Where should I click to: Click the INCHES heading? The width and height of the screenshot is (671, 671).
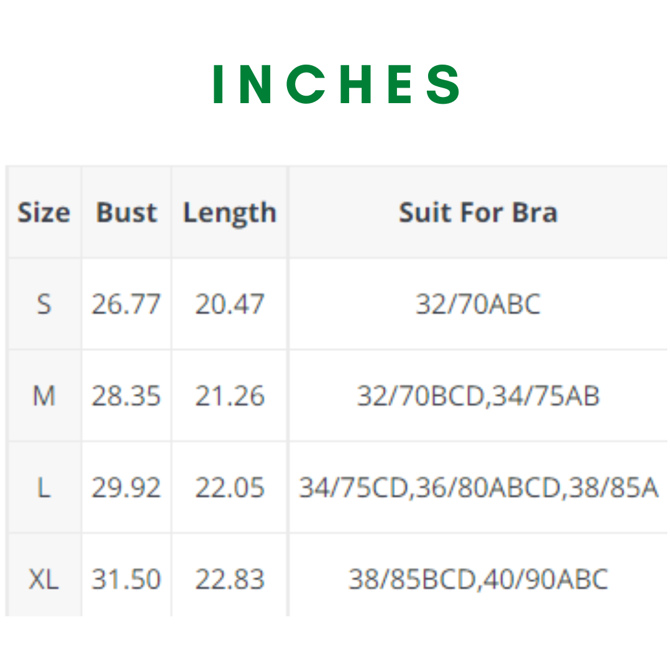pos(336,84)
